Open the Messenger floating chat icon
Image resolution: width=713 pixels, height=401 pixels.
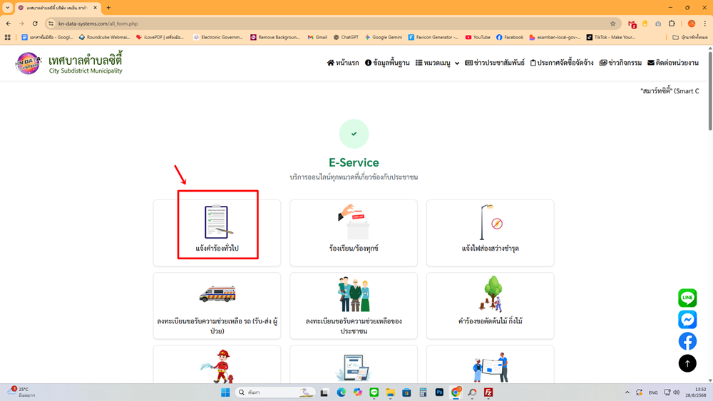pyautogui.click(x=687, y=319)
